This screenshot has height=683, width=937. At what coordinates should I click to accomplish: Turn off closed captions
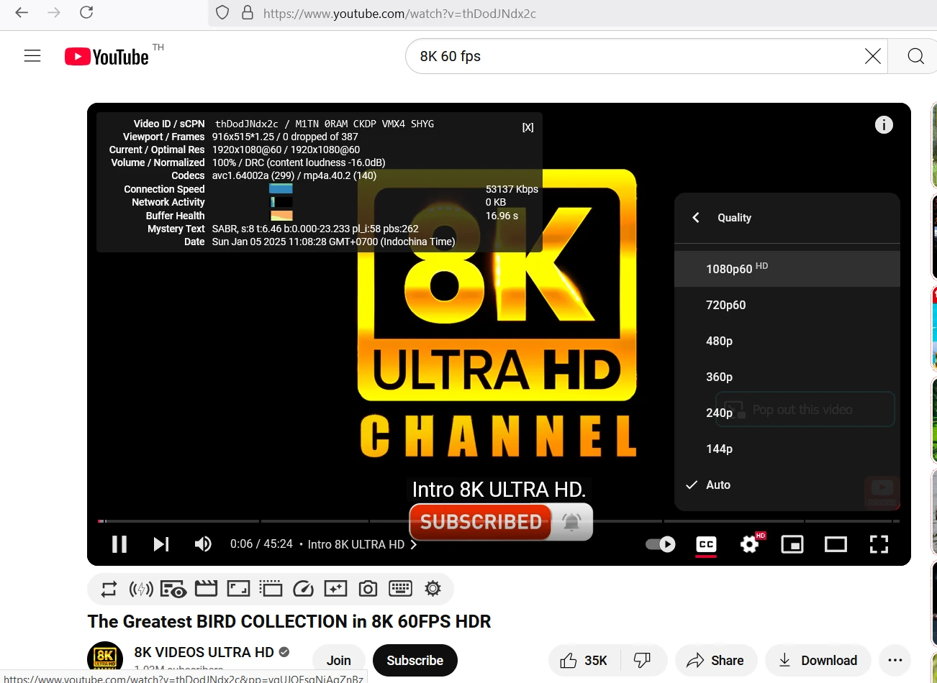pos(706,544)
